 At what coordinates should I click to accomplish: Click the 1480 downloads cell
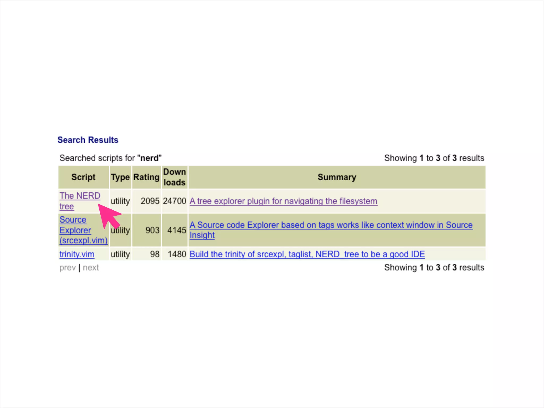pyautogui.click(x=177, y=254)
